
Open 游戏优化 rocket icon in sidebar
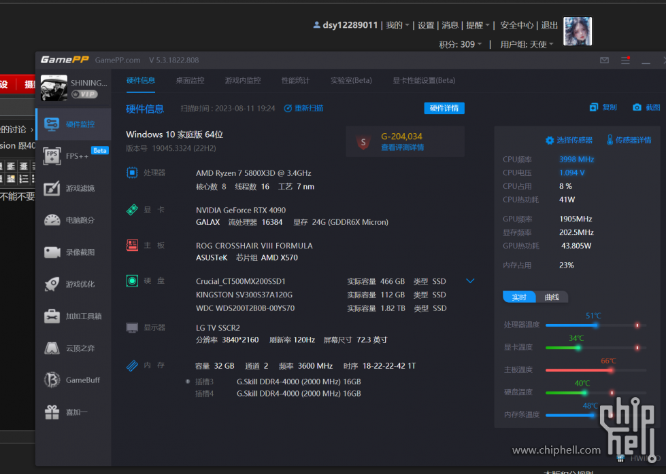52,284
